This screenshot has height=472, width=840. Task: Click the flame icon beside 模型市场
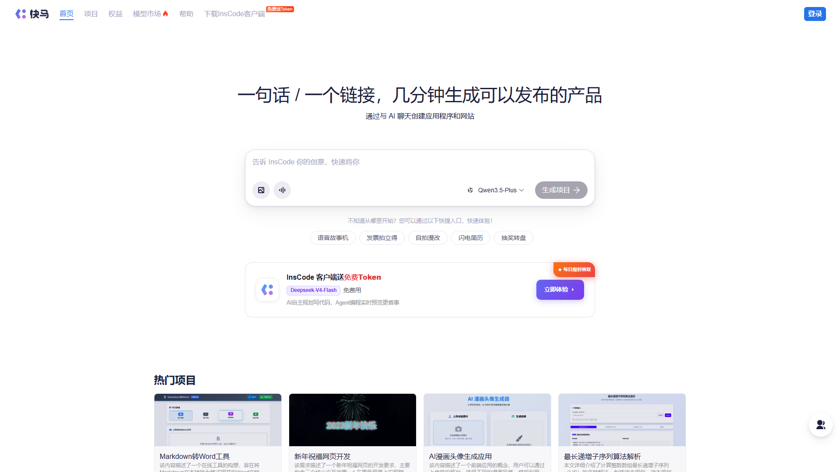pos(165,14)
